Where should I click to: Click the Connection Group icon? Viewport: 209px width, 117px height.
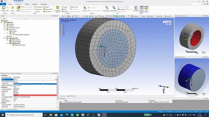[57, 8]
